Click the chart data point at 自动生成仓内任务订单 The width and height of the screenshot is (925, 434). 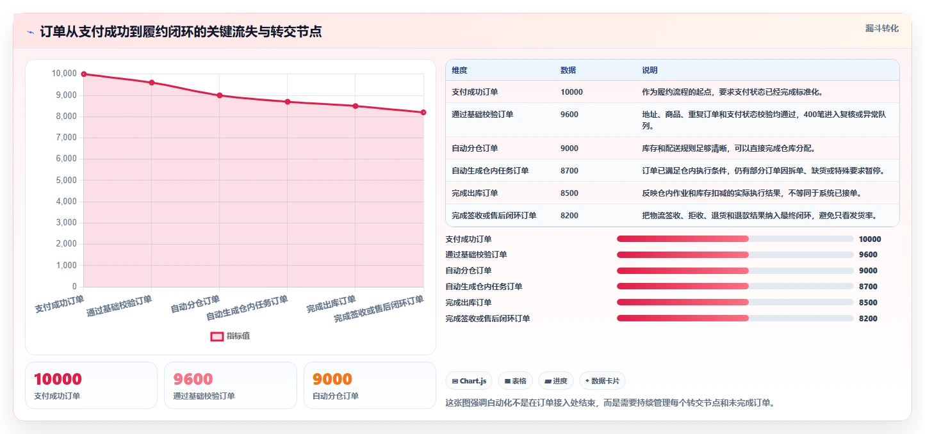[x=288, y=102]
